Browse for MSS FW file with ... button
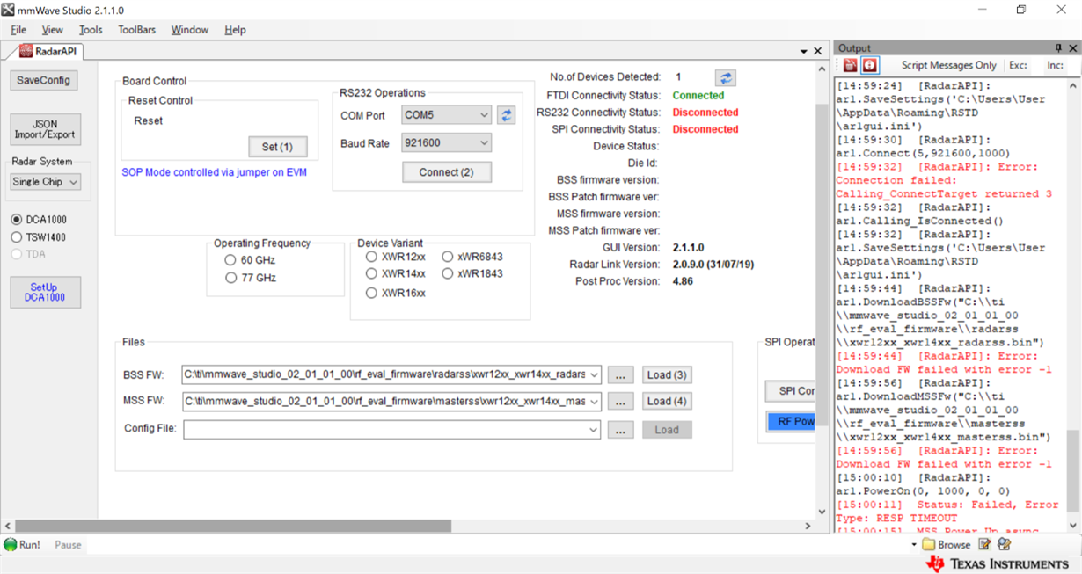The image size is (1082, 574). [620, 402]
